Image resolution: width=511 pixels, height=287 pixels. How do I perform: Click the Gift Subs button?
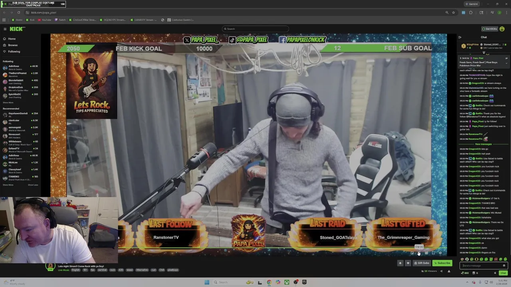(422, 263)
